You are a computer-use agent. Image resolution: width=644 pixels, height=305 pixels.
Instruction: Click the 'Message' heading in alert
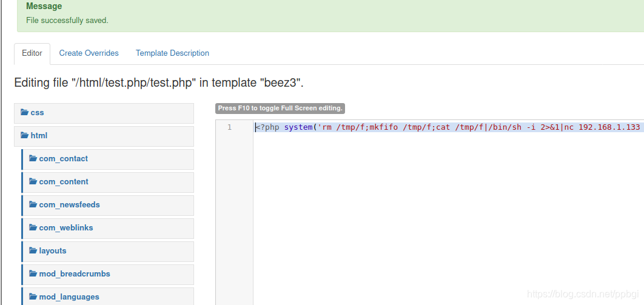click(x=44, y=6)
